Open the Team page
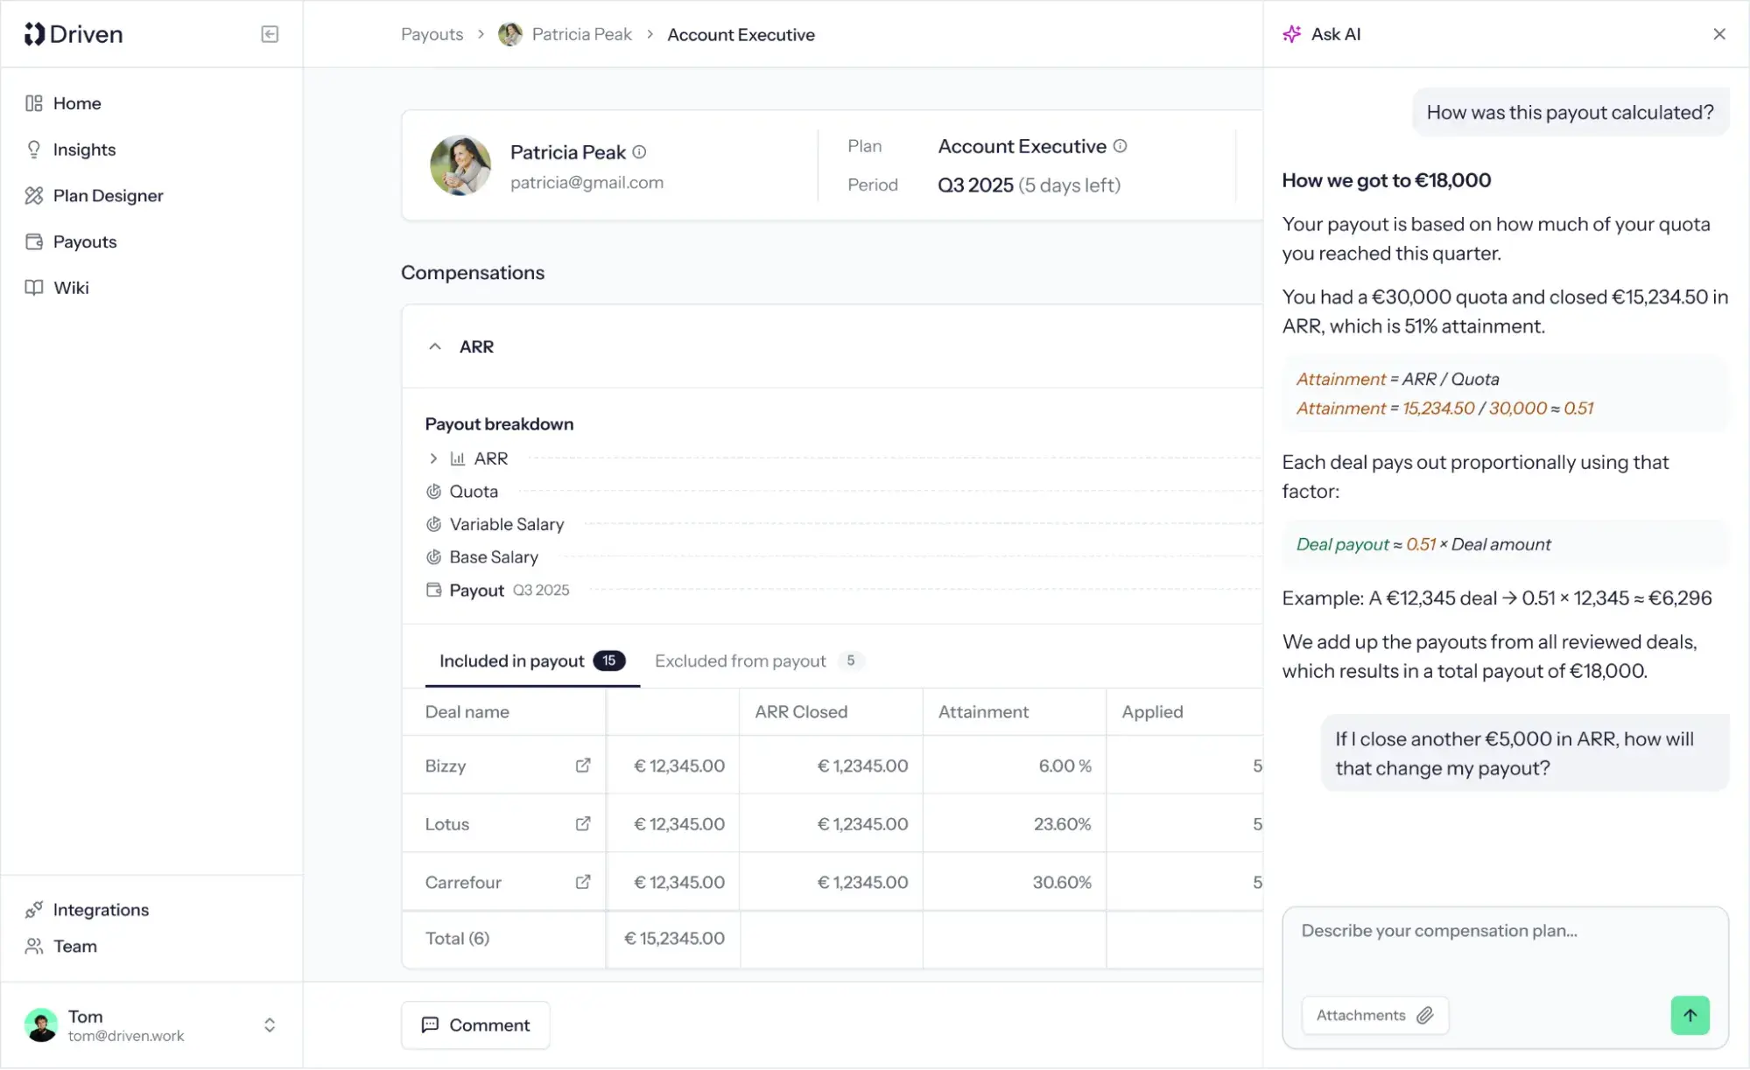The width and height of the screenshot is (1750, 1070). [74, 947]
